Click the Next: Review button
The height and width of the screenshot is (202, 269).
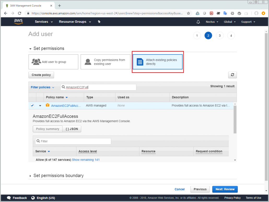pyautogui.click(x=225, y=189)
